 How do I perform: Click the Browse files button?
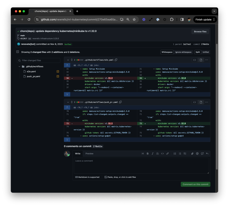click(200, 31)
